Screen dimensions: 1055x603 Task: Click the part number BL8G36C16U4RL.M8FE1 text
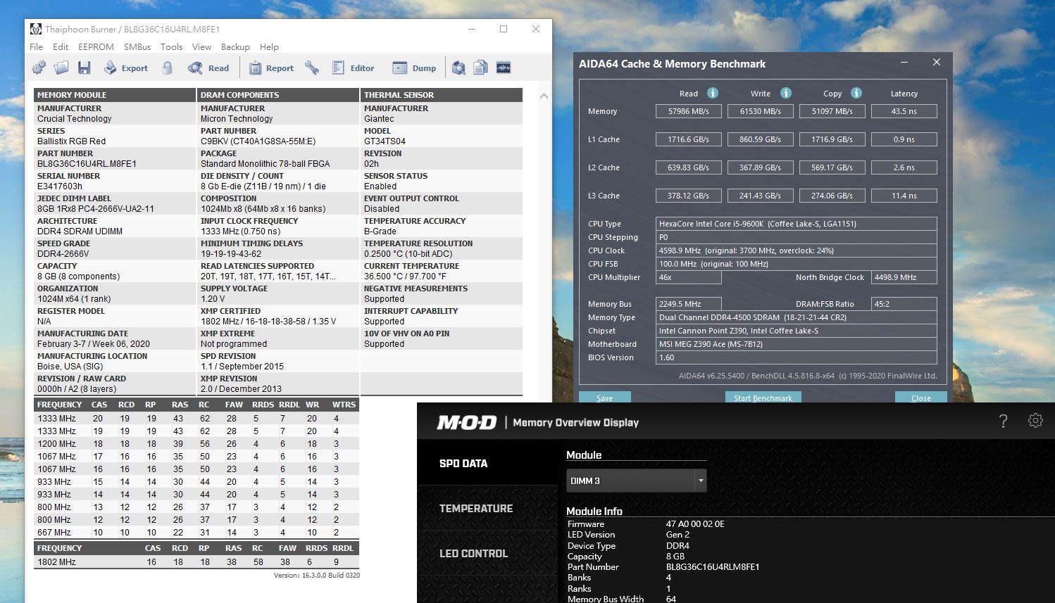(x=87, y=164)
